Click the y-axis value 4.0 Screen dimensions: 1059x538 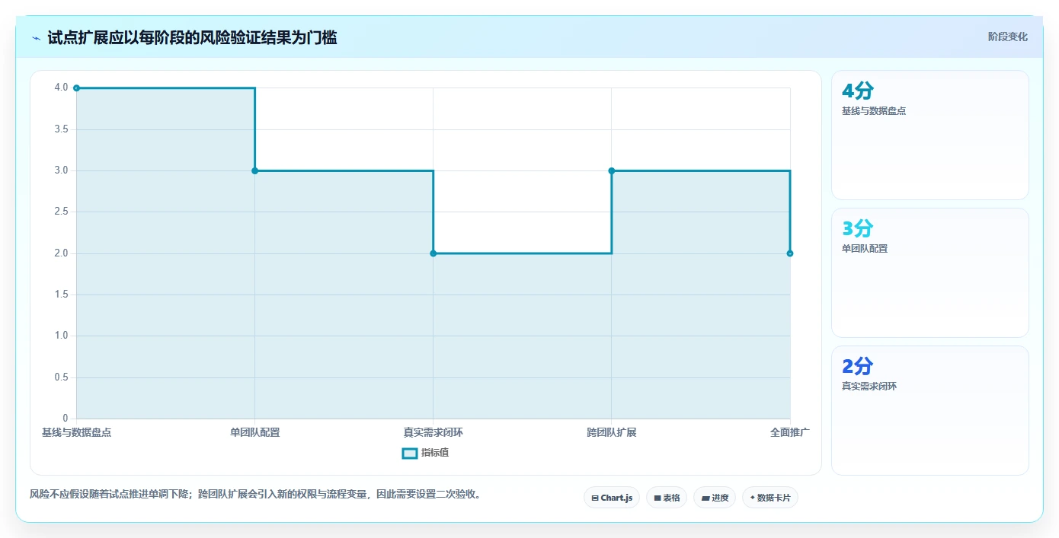[61, 88]
